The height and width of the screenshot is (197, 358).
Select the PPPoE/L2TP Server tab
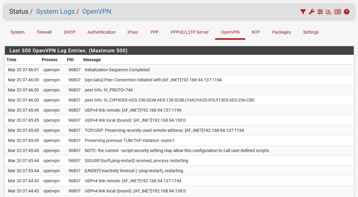190,32
